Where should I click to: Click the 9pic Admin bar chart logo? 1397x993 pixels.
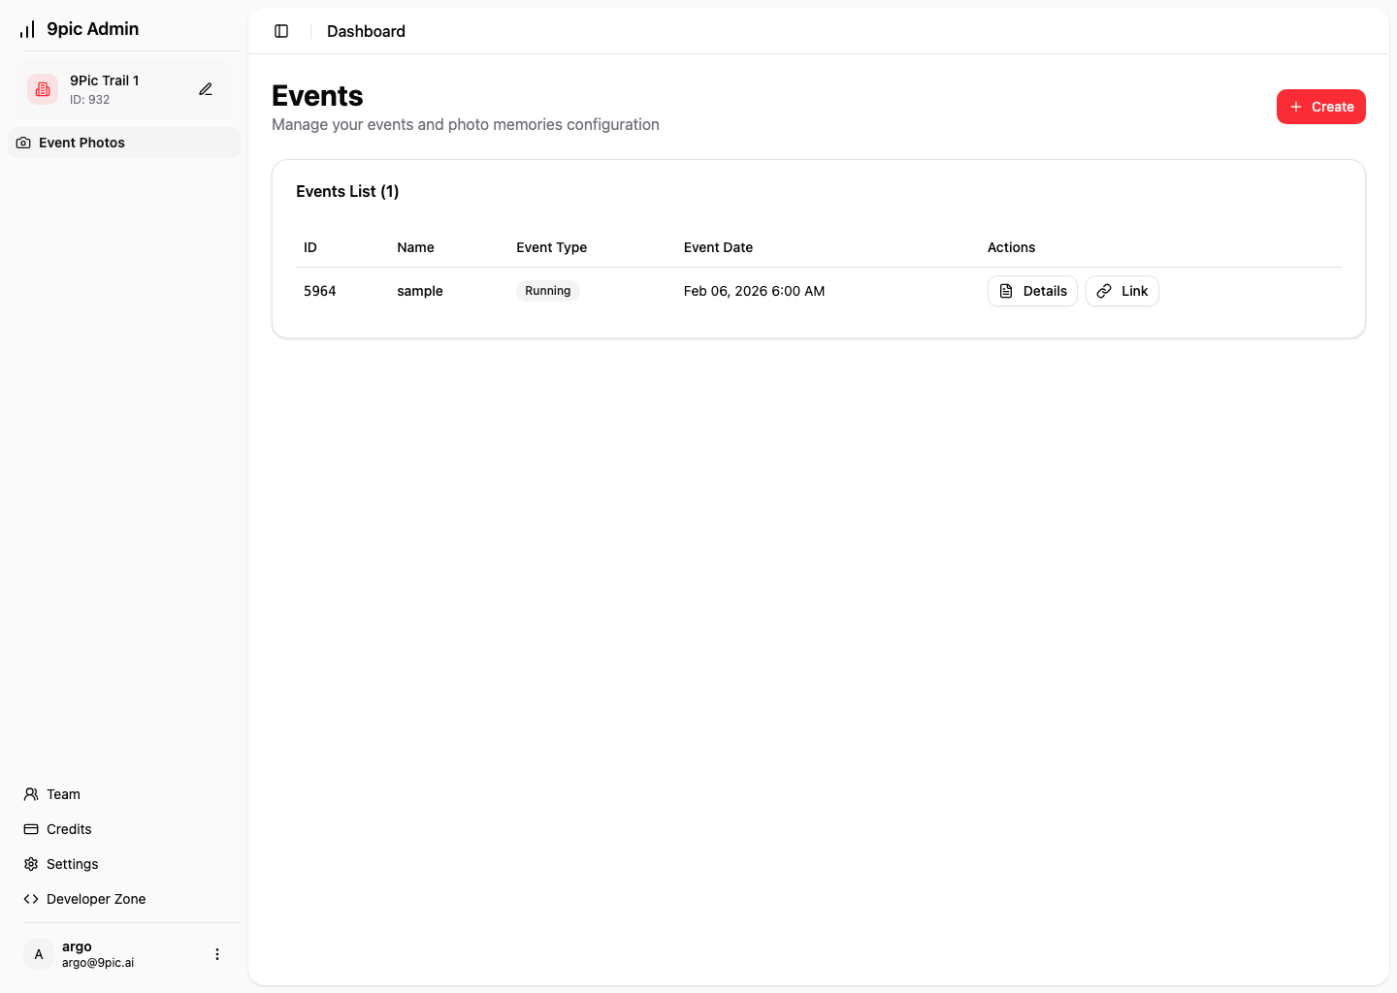coord(27,29)
